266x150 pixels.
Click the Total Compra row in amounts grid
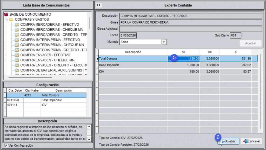click(178, 58)
